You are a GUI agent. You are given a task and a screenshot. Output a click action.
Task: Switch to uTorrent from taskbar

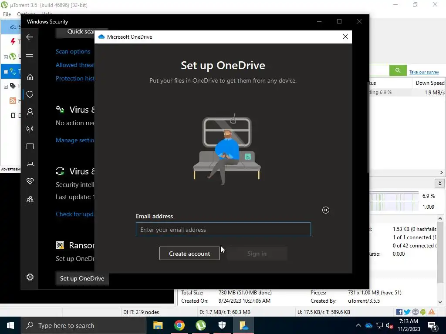201,325
